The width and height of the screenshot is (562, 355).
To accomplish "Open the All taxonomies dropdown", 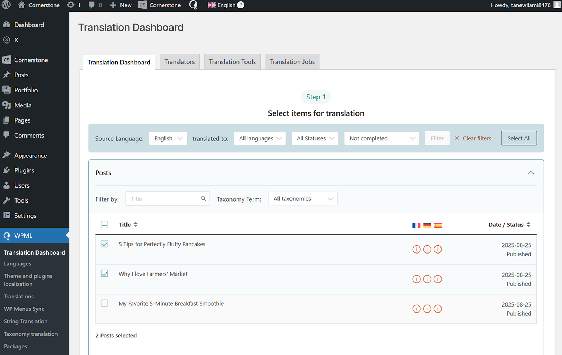I will tap(302, 198).
